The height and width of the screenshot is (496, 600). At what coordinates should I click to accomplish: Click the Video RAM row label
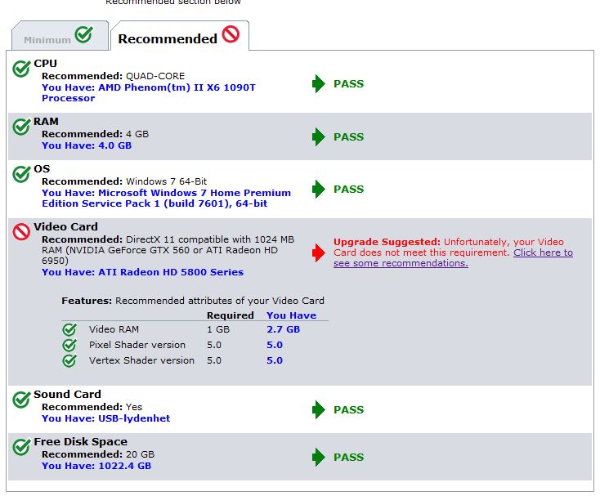pyautogui.click(x=114, y=329)
